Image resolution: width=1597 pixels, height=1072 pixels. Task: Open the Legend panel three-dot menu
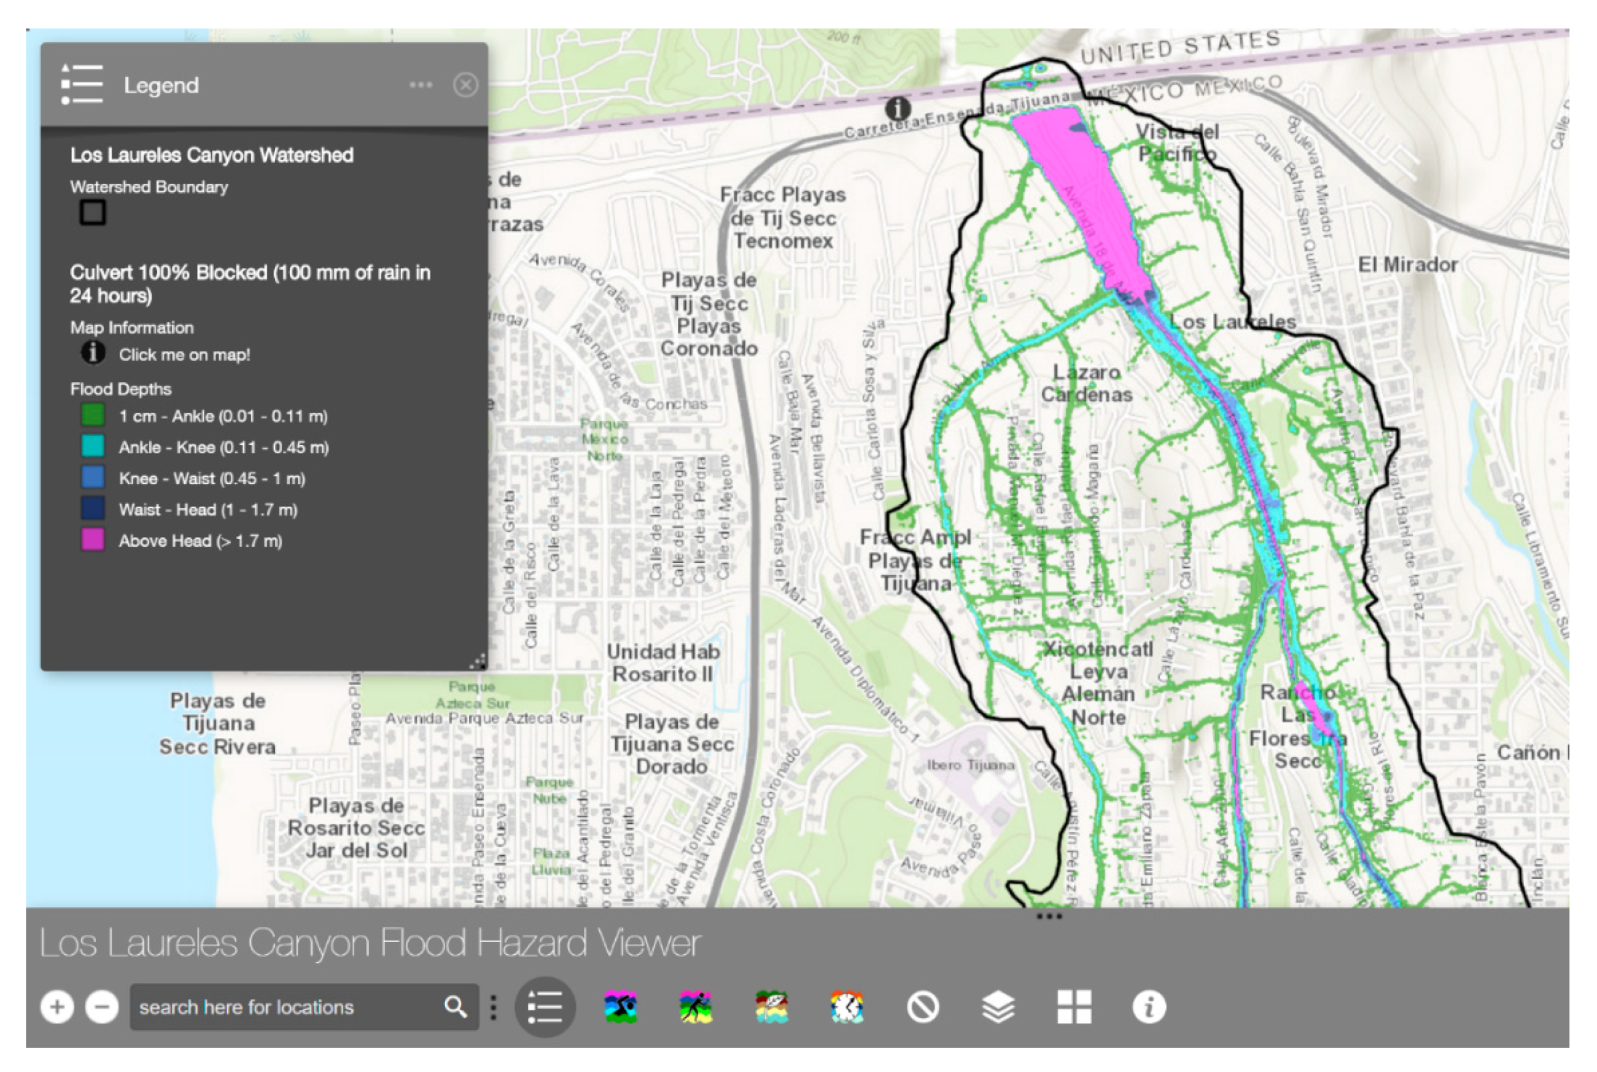click(x=421, y=85)
